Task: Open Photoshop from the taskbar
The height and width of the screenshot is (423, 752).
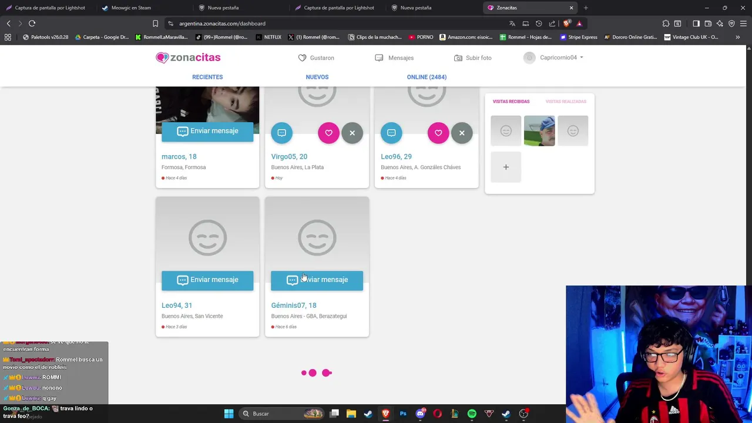Action: coord(403,414)
